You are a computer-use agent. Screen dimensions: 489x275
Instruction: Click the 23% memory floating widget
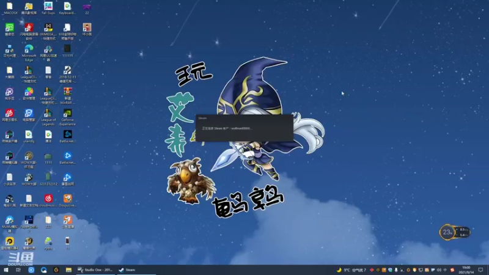(x=455, y=232)
